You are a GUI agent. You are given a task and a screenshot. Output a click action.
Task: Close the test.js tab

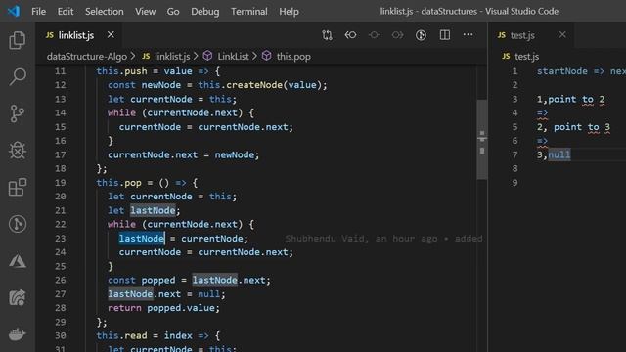562,35
